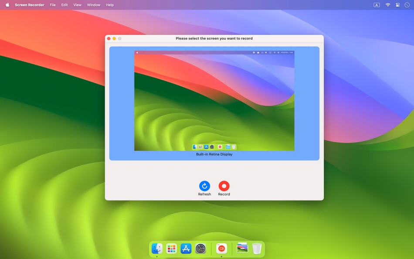Launch App Store from the Dock
Image resolution: width=414 pixels, height=259 pixels.
click(186, 249)
